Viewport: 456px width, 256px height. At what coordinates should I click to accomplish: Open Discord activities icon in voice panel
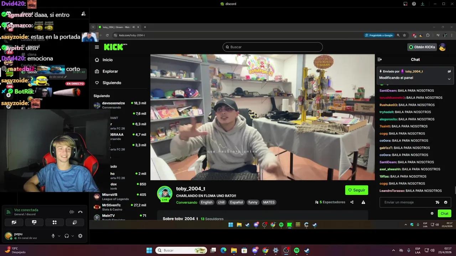point(54,222)
